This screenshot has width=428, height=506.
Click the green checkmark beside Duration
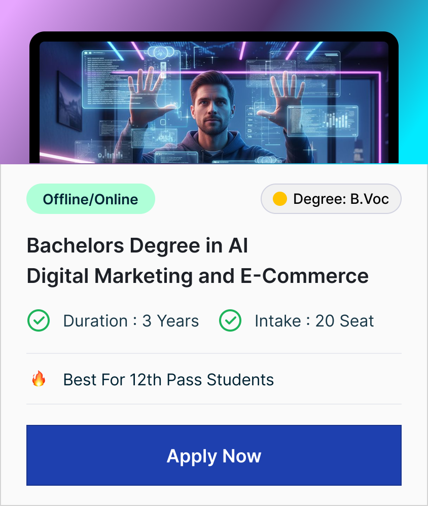pyautogui.click(x=38, y=321)
